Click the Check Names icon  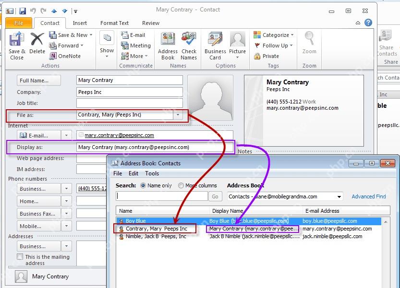[x=189, y=46]
